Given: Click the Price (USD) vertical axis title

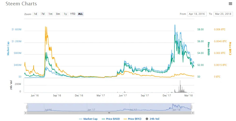Looking at the screenshot, I should (x=209, y=49).
